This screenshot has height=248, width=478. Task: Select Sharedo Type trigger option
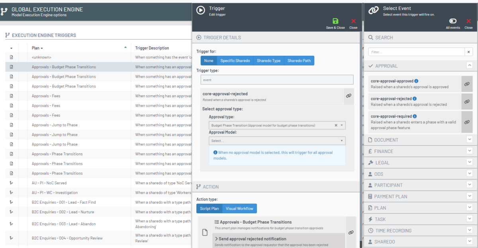(x=268, y=61)
